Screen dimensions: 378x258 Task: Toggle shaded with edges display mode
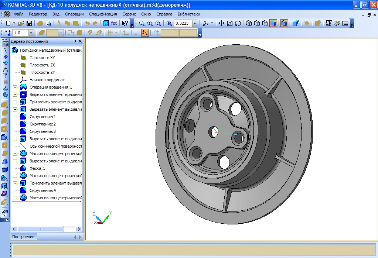point(284,23)
